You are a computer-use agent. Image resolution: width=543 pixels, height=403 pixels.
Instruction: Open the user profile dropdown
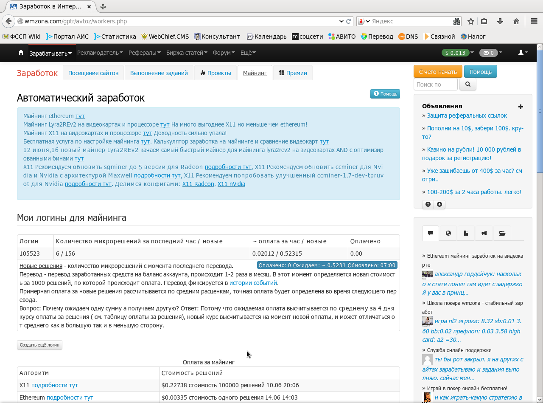point(523,53)
